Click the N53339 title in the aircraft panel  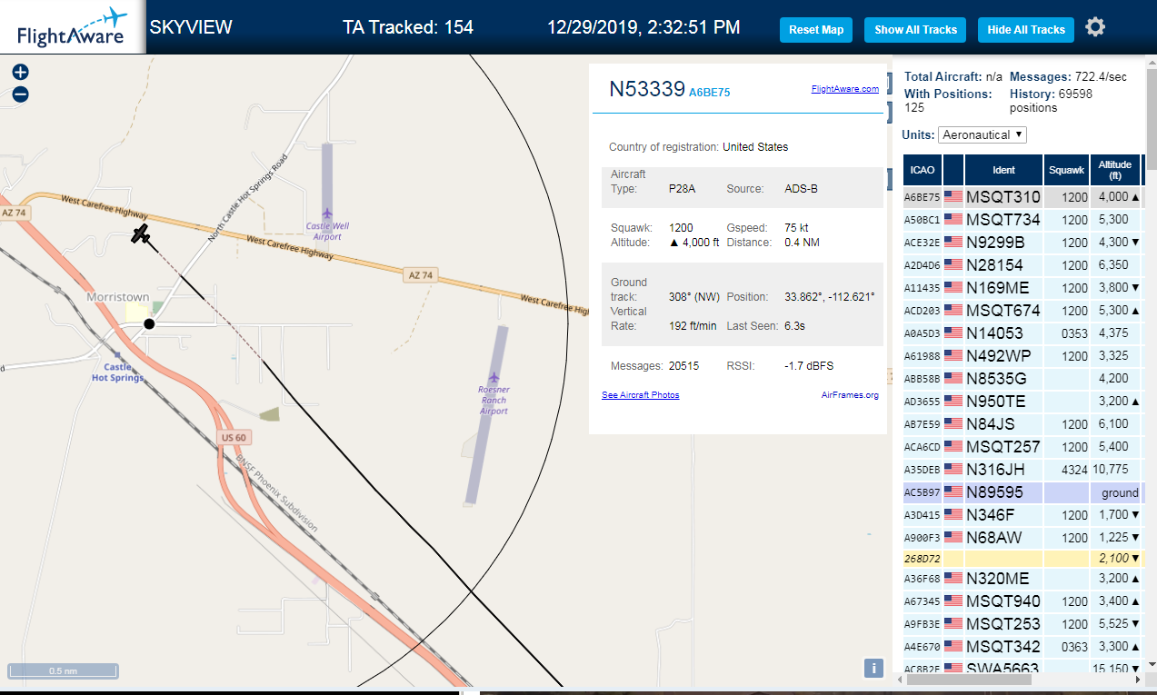[646, 89]
